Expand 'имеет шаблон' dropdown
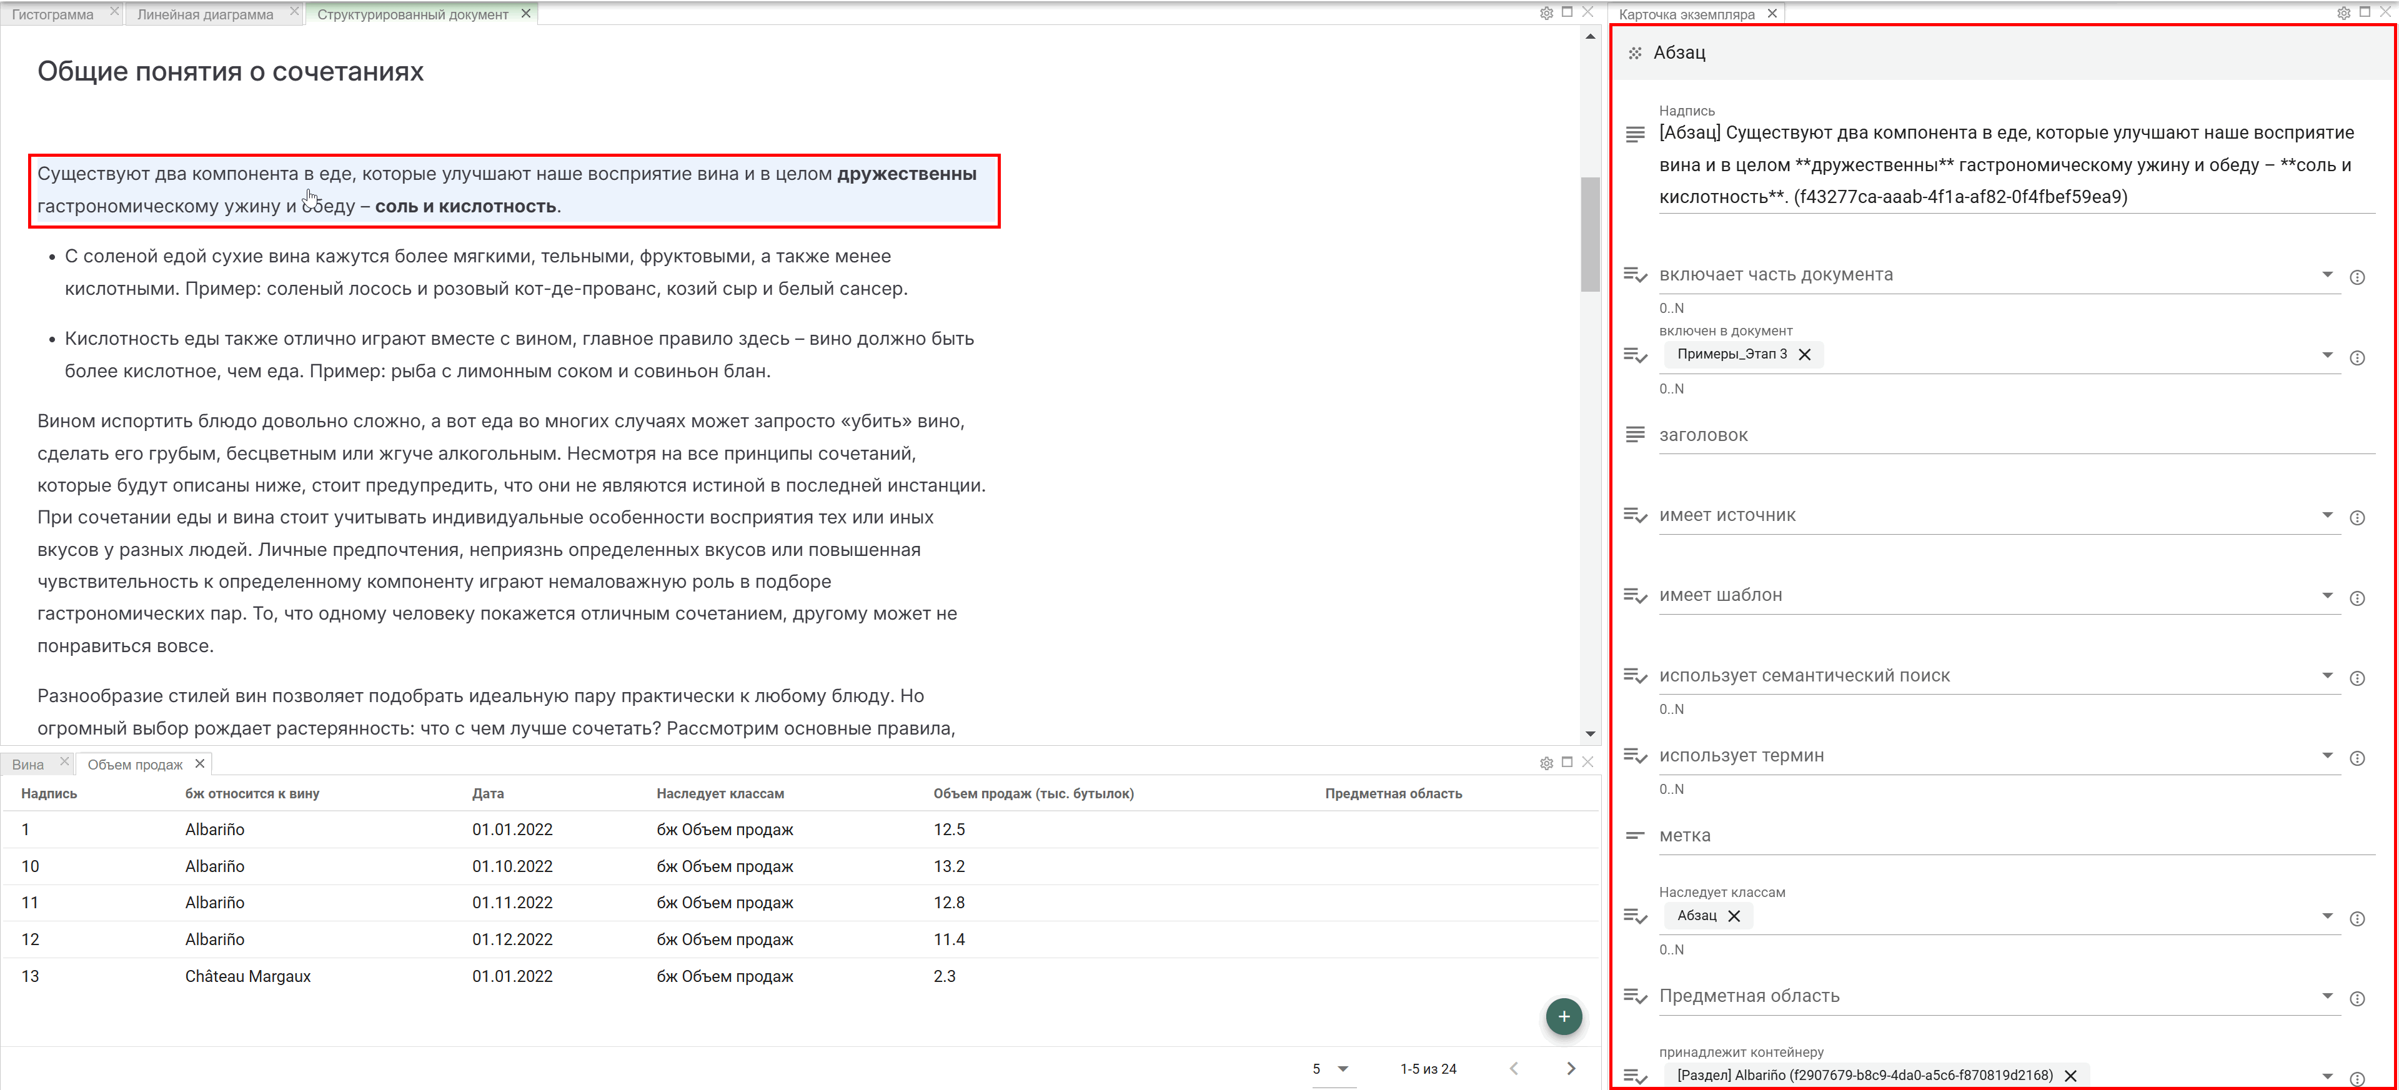 (2327, 596)
